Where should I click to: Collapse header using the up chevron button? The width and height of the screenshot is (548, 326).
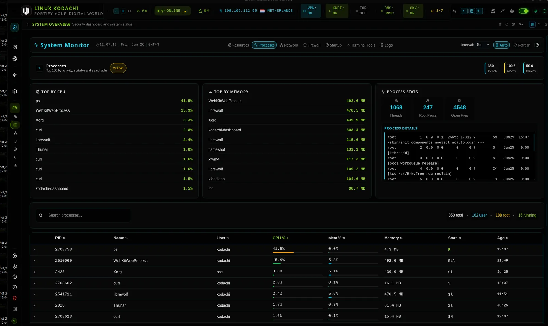click(116, 11)
